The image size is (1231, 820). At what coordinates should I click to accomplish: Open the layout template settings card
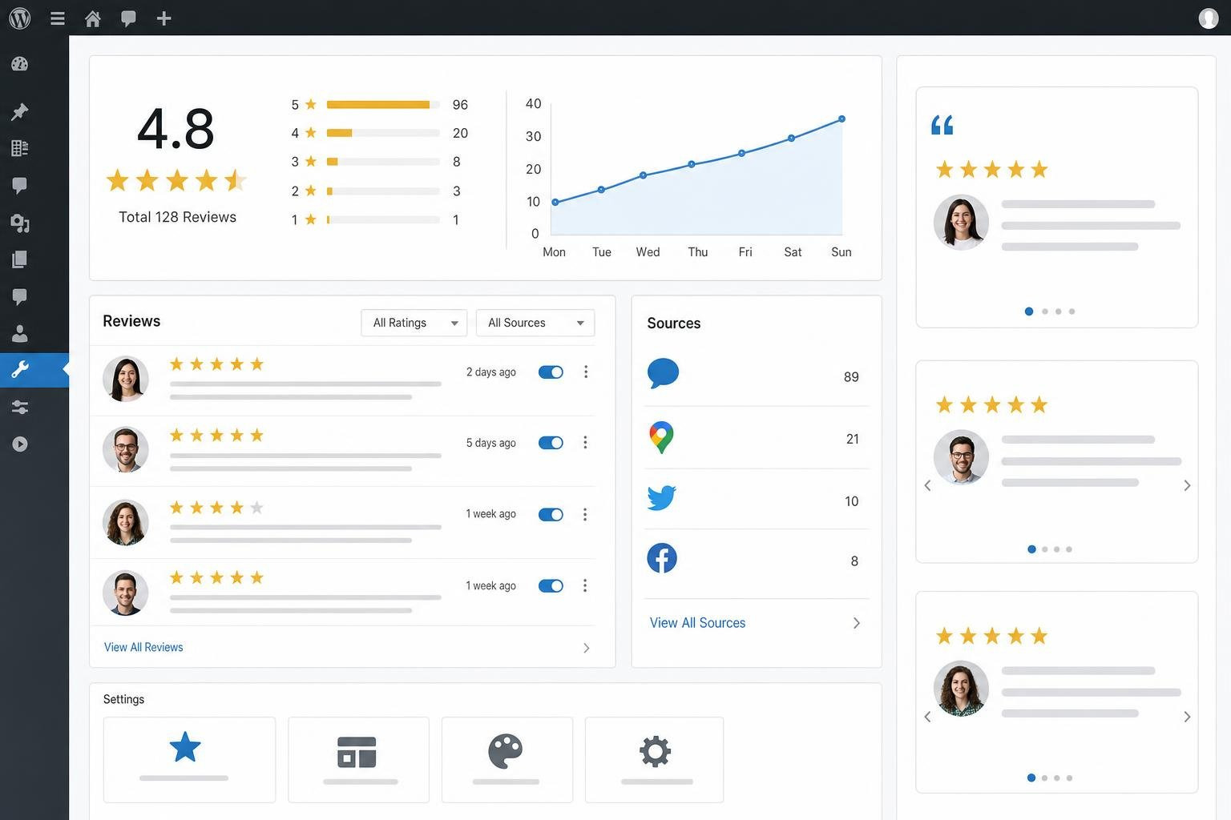(x=358, y=760)
